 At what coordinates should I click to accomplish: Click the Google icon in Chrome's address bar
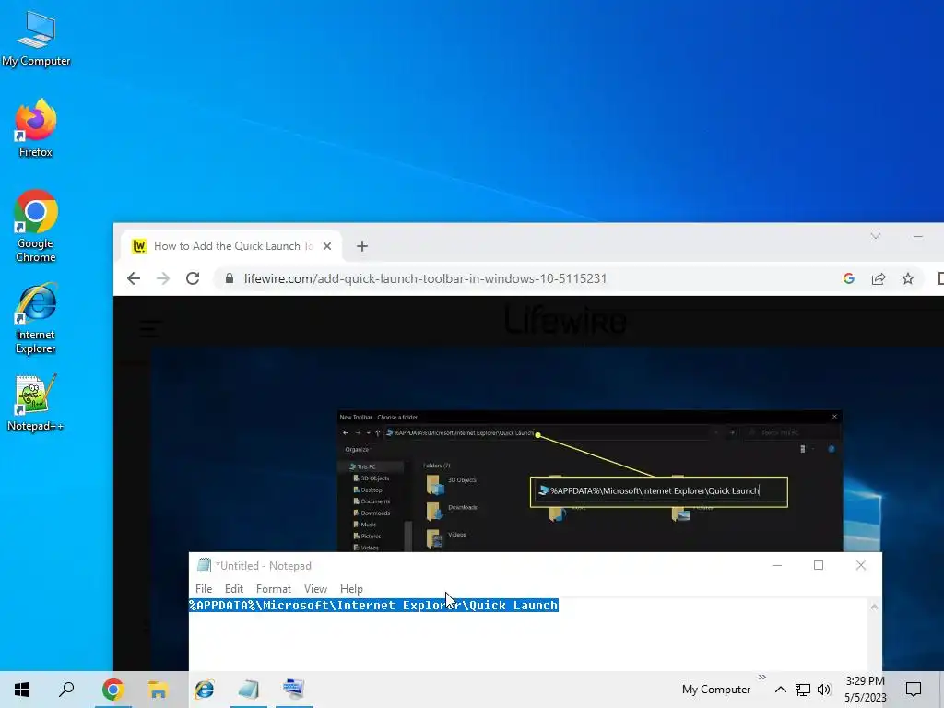(x=849, y=278)
